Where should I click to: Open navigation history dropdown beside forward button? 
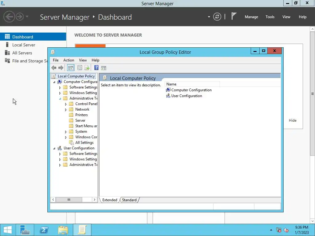[x=27, y=17]
